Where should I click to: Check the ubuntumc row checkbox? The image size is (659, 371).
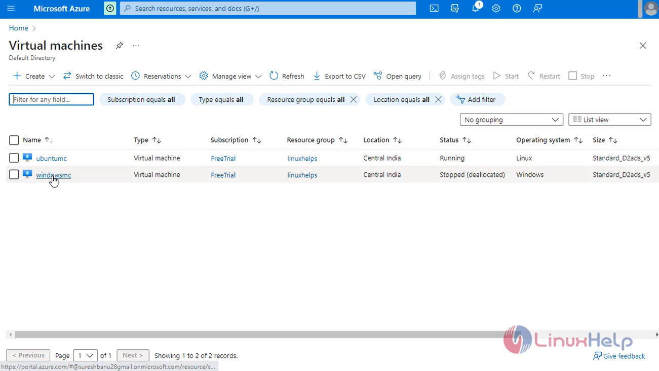(14, 158)
